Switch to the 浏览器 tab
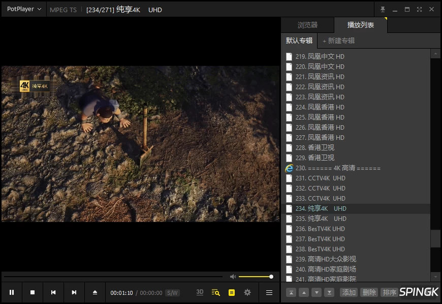 307,25
